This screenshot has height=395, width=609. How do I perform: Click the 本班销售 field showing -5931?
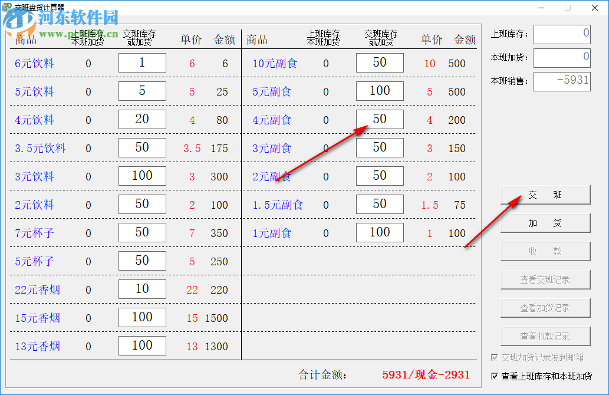click(x=561, y=81)
